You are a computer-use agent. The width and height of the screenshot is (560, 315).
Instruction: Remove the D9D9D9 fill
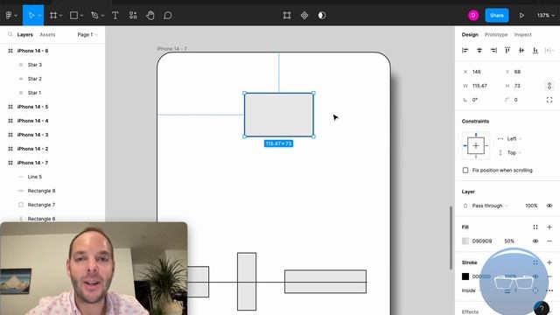point(549,241)
